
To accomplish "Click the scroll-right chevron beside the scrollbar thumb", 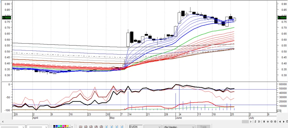I will 251,122.
